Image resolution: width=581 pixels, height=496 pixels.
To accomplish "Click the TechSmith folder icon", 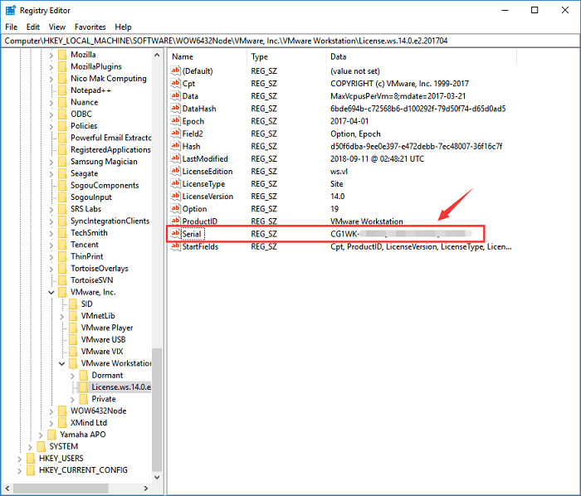I will [62, 233].
